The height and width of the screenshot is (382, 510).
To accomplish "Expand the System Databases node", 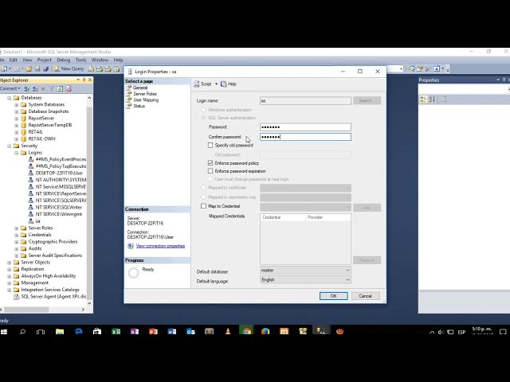I will 17,104.
